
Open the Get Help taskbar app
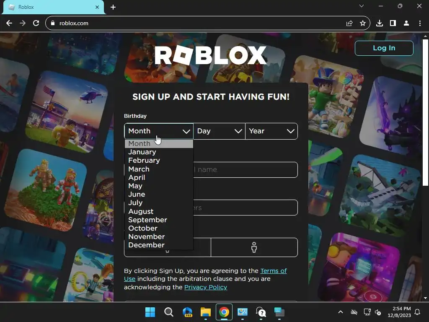(261, 312)
